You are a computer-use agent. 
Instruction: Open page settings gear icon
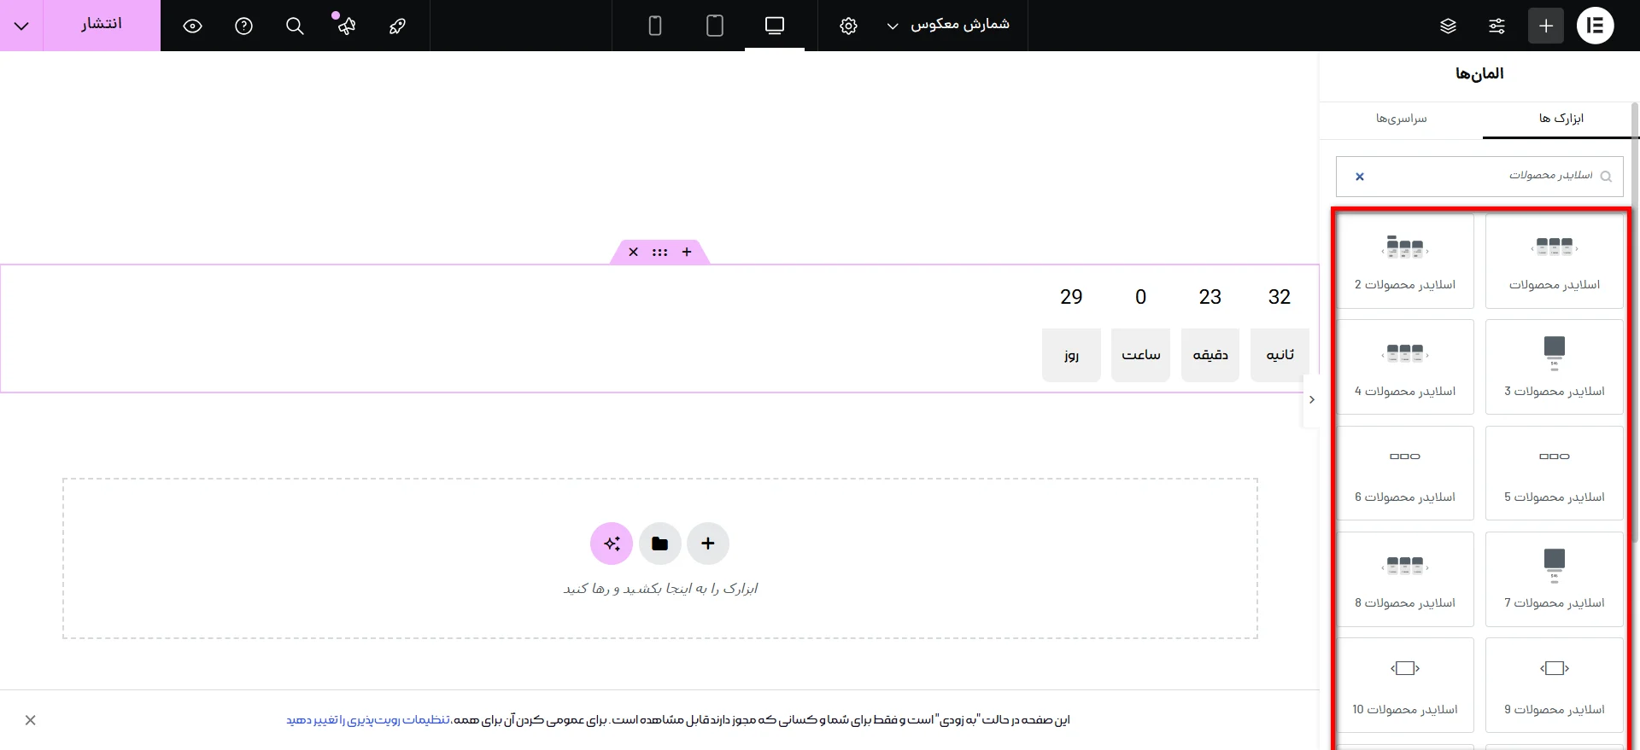coord(848,26)
